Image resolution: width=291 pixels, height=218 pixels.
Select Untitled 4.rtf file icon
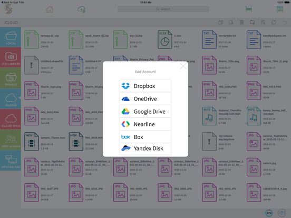tap(76, 65)
